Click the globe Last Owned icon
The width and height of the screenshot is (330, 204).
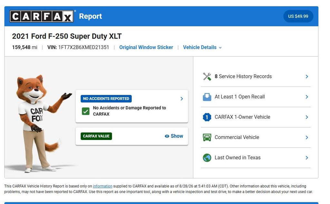coord(207,158)
